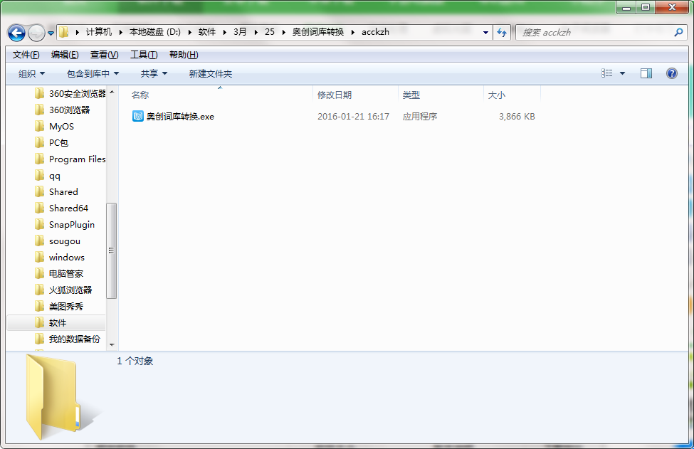Viewport: 694px width, 449px height.
Task: Click sidebar scrollbar up arrow
Action: click(112, 92)
